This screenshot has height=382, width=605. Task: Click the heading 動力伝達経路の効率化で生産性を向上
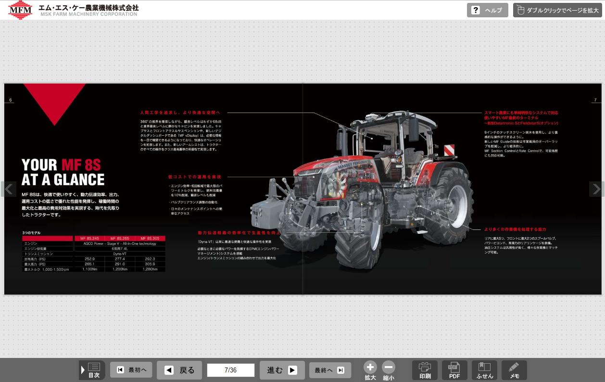(x=239, y=233)
